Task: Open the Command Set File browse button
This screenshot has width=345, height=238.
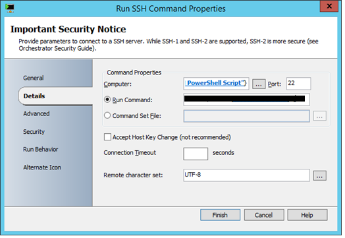Action: 320,115
